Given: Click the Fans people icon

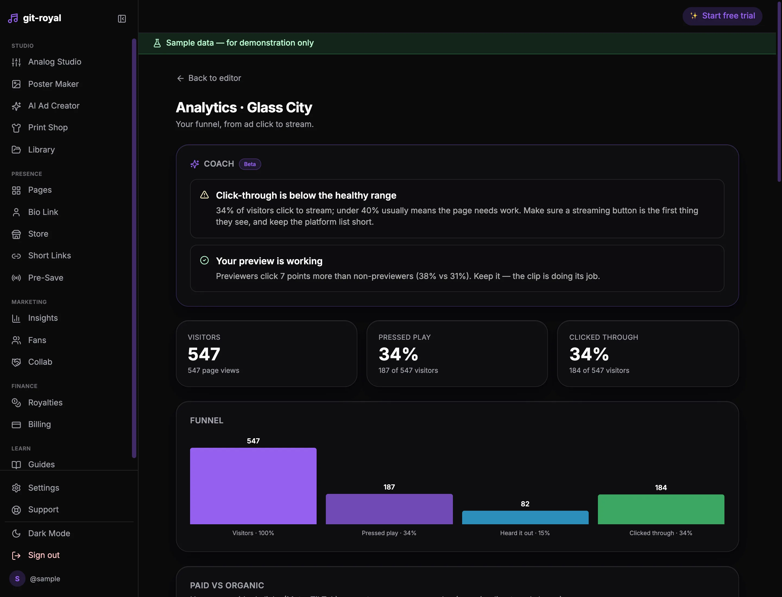Looking at the screenshot, I should click(16, 341).
